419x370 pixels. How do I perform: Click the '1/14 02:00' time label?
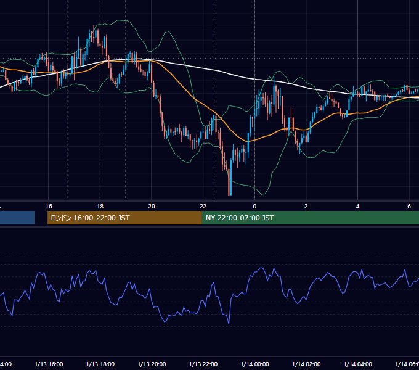pyautogui.click(x=306, y=364)
